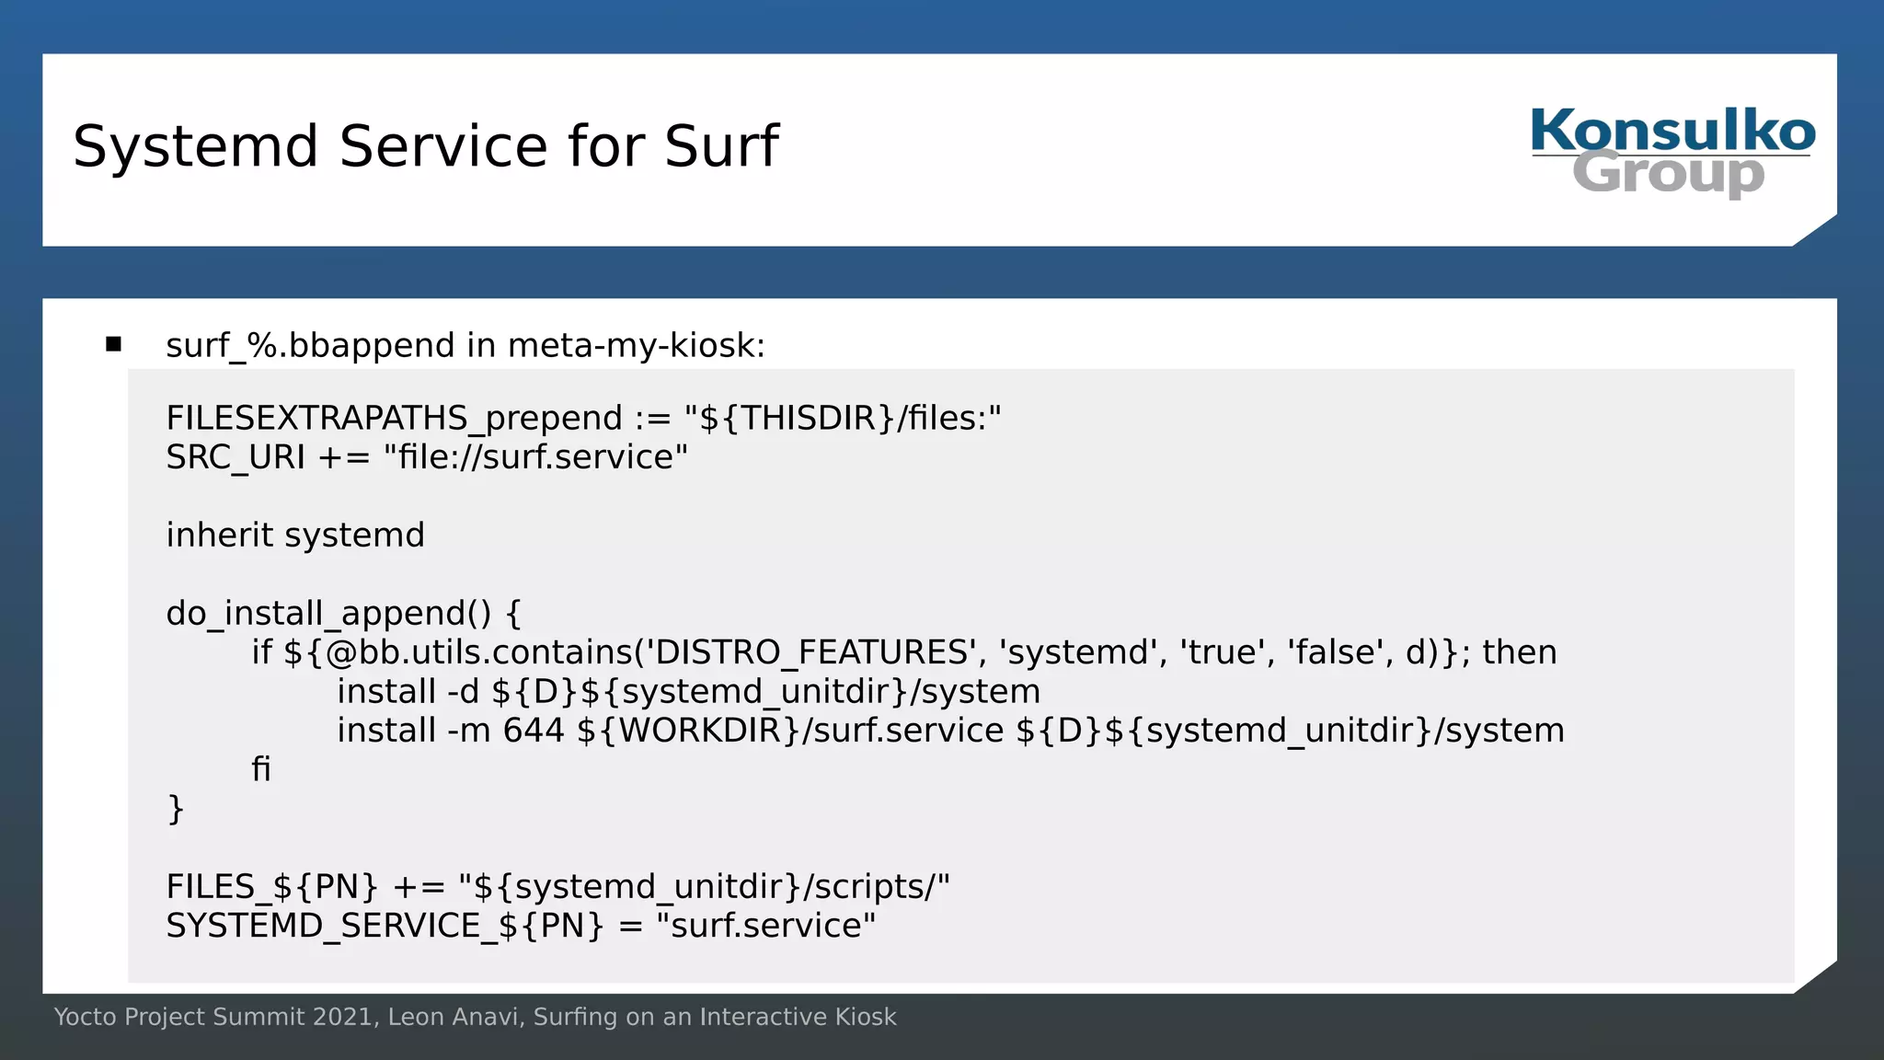Click the SYSTEMD_SERVICE_${PN} assignment line
The height and width of the screenshot is (1060, 1884).
point(520,926)
